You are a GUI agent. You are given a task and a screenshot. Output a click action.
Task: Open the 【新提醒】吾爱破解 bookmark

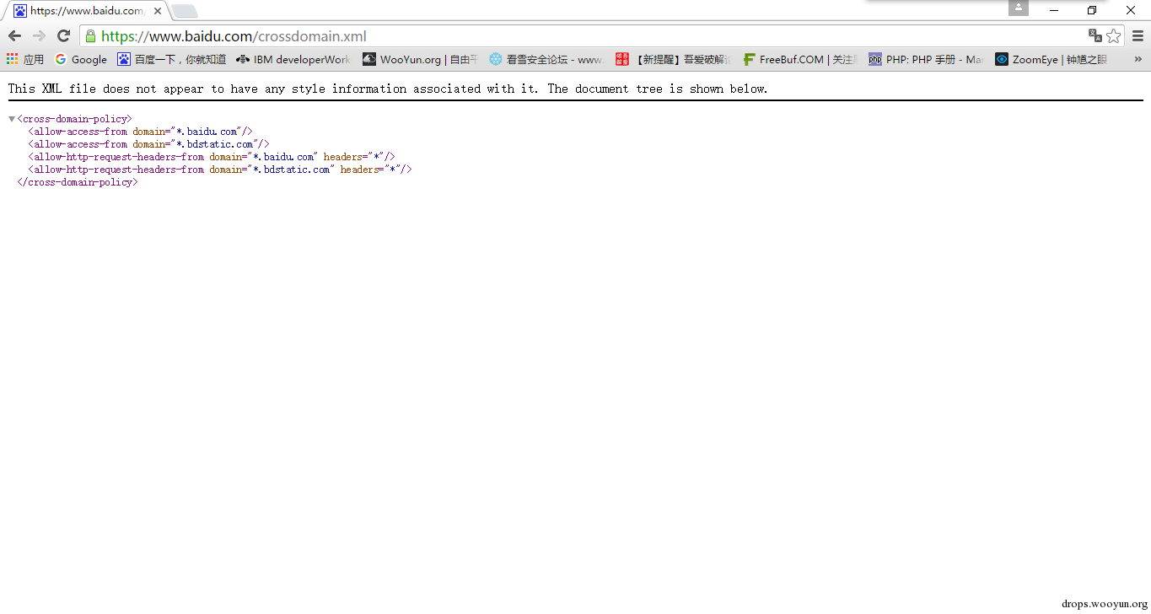673,59
